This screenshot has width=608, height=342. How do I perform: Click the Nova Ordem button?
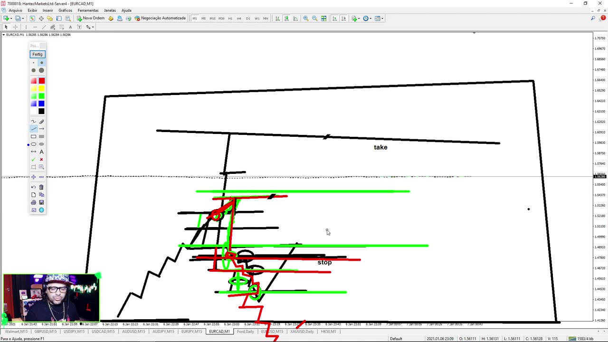(91, 19)
